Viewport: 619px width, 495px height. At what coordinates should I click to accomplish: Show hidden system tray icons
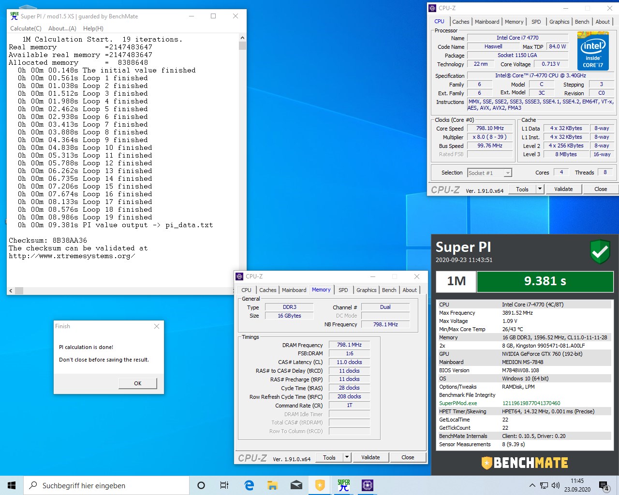pos(532,485)
